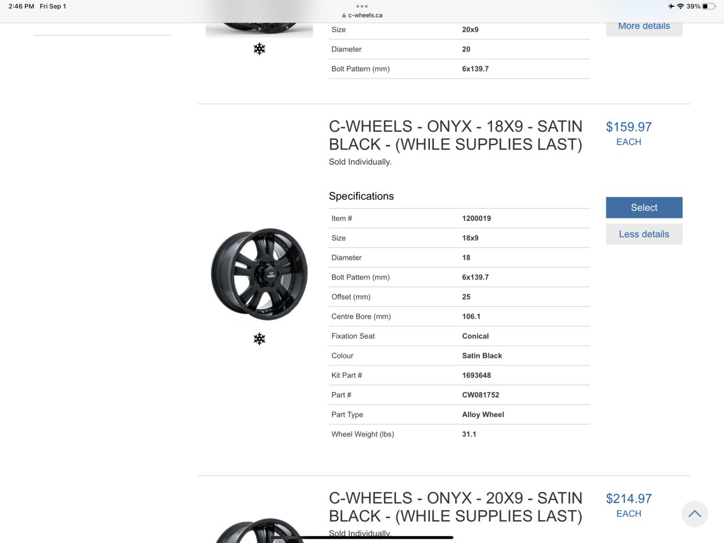The image size is (724, 543).
Task: Click the $214.97 price
Action: pos(628,498)
